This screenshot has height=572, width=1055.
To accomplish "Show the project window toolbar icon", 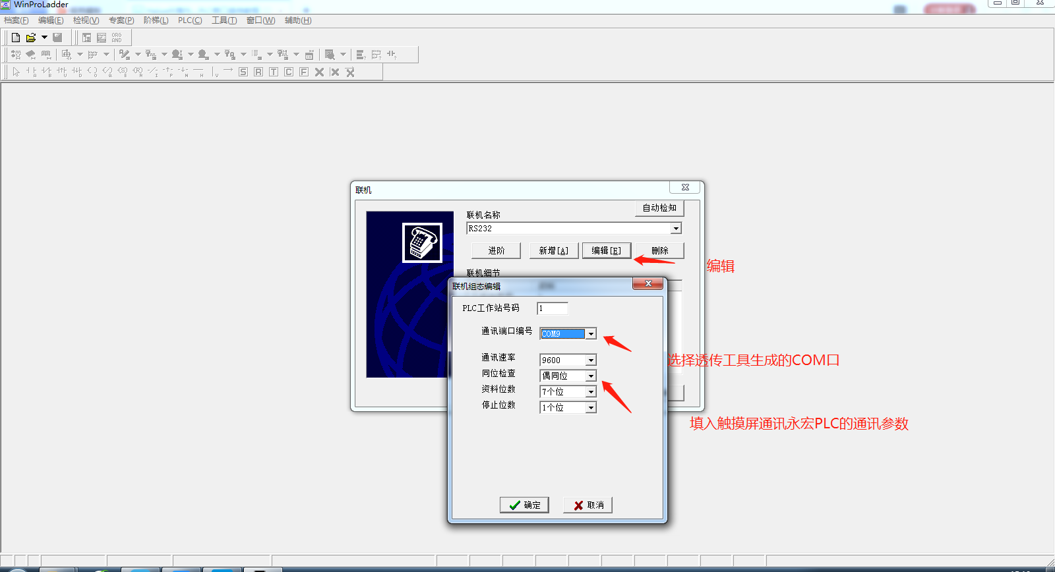I will [87, 38].
